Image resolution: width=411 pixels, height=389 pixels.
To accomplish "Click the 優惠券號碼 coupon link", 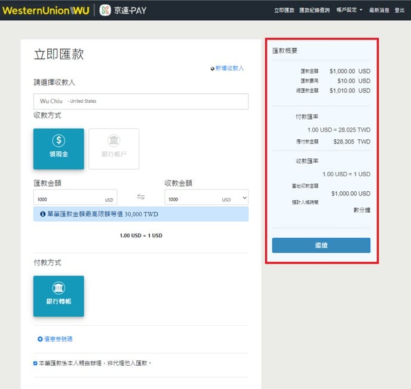I will click(58, 339).
